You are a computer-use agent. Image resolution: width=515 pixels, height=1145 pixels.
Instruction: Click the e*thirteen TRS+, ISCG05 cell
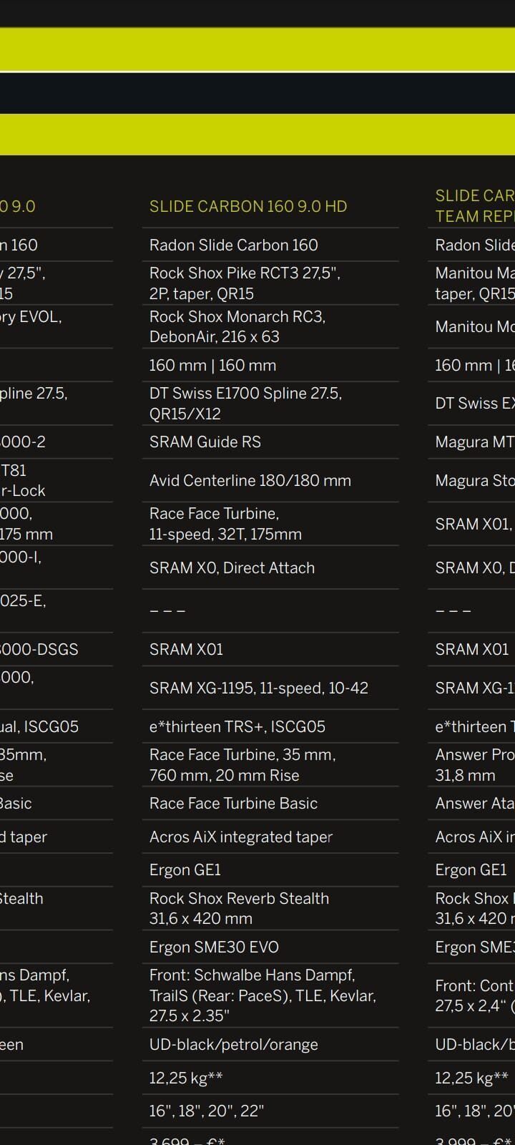[237, 726]
